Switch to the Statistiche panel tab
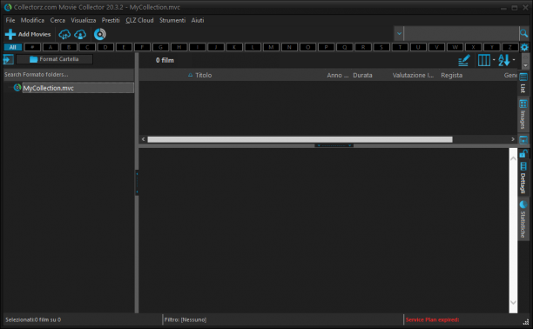Screen dimensions: 533x329 click(523, 219)
